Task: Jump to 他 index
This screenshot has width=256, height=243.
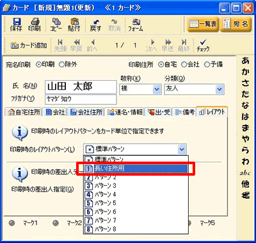Action: [245, 184]
